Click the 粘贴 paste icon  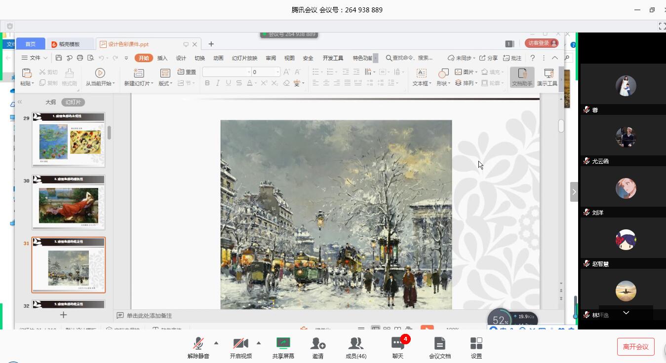pos(27,73)
